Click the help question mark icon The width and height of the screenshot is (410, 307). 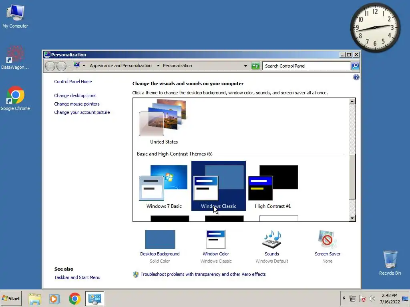coord(356,77)
